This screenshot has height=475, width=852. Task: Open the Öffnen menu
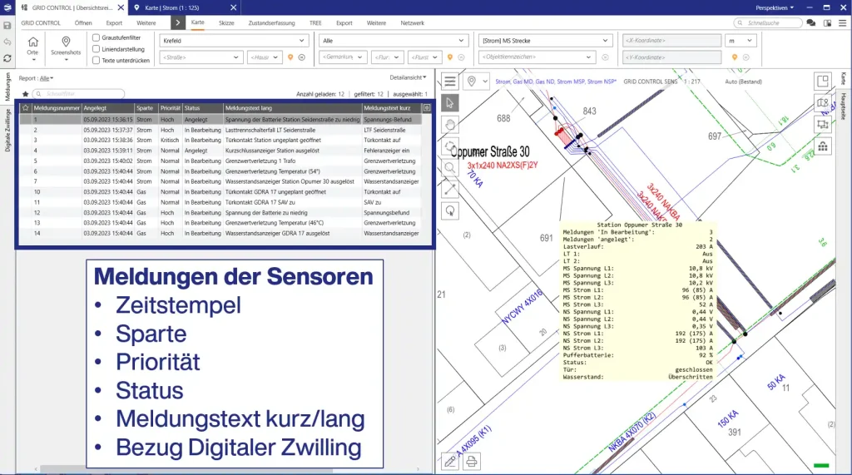click(83, 22)
